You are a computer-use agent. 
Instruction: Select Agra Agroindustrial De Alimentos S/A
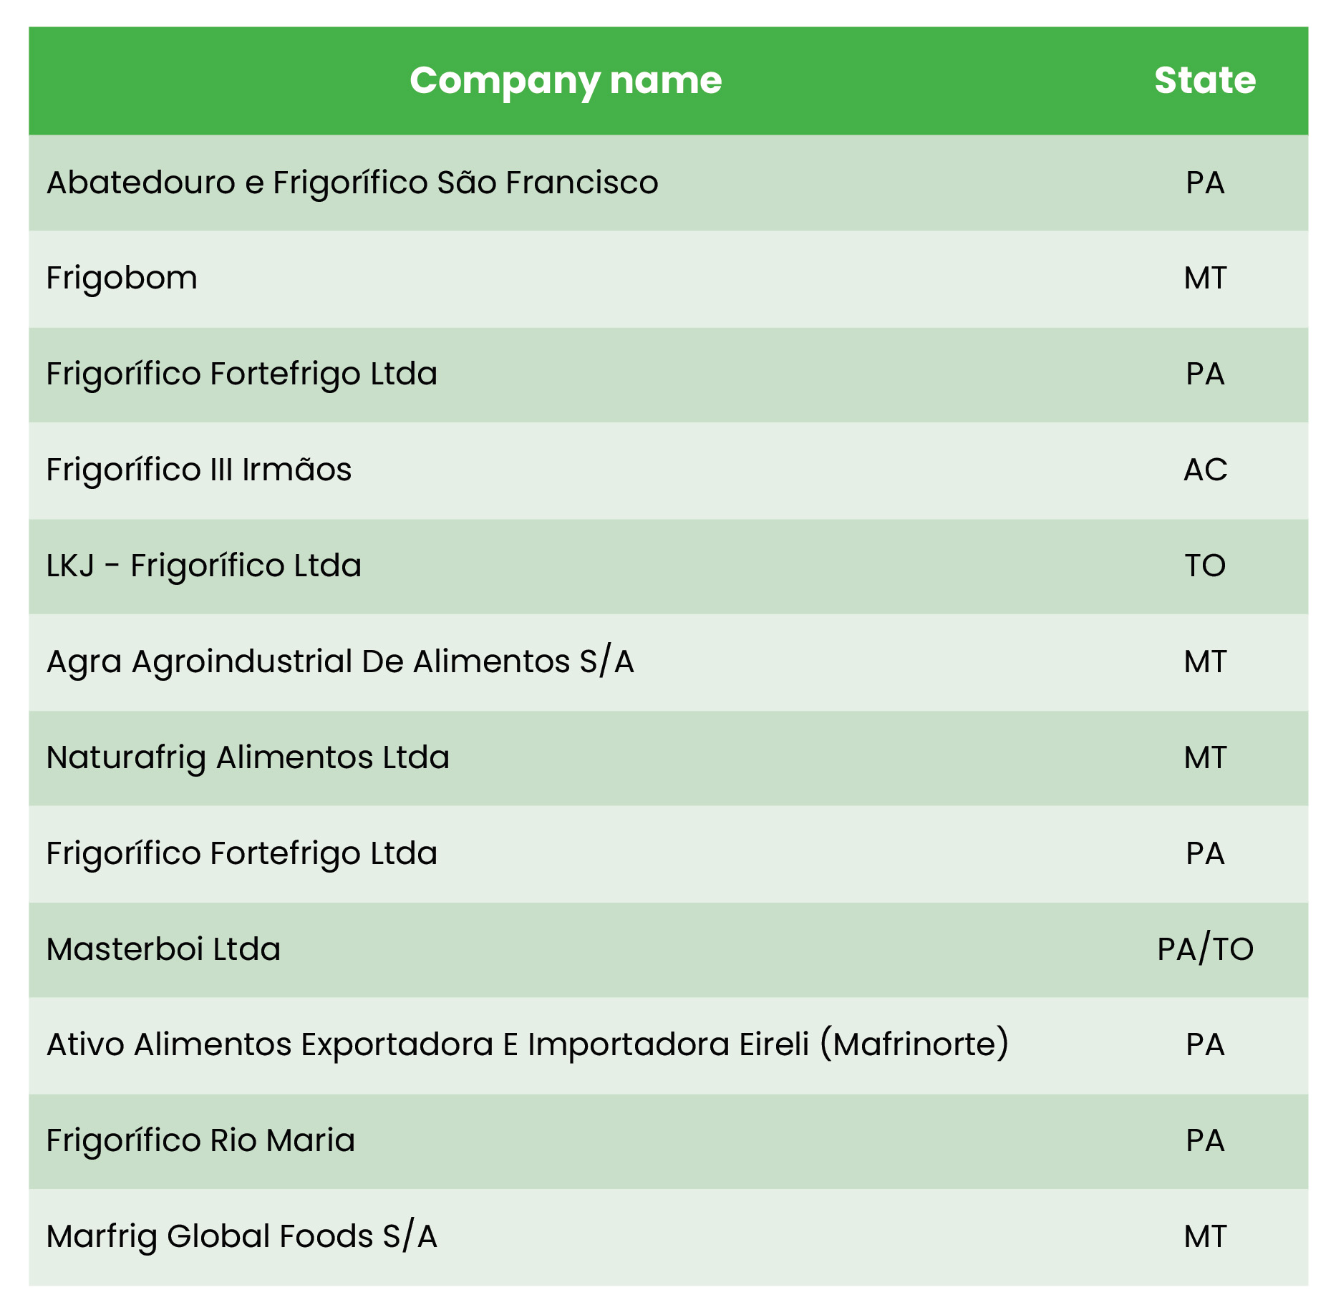pos(340,662)
